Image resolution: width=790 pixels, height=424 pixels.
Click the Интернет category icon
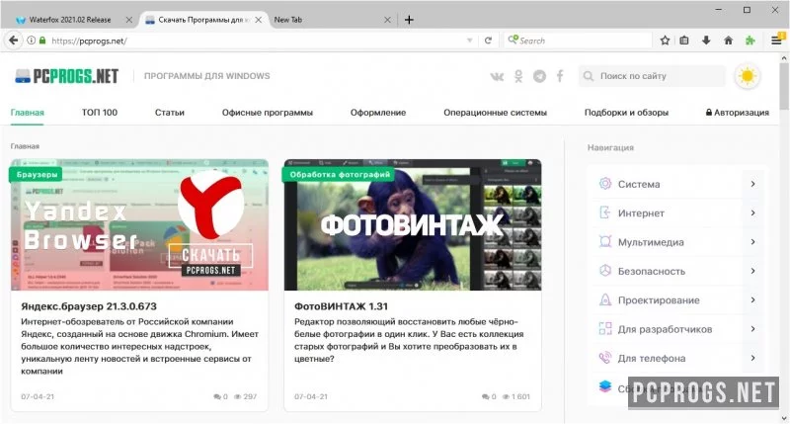coord(605,212)
